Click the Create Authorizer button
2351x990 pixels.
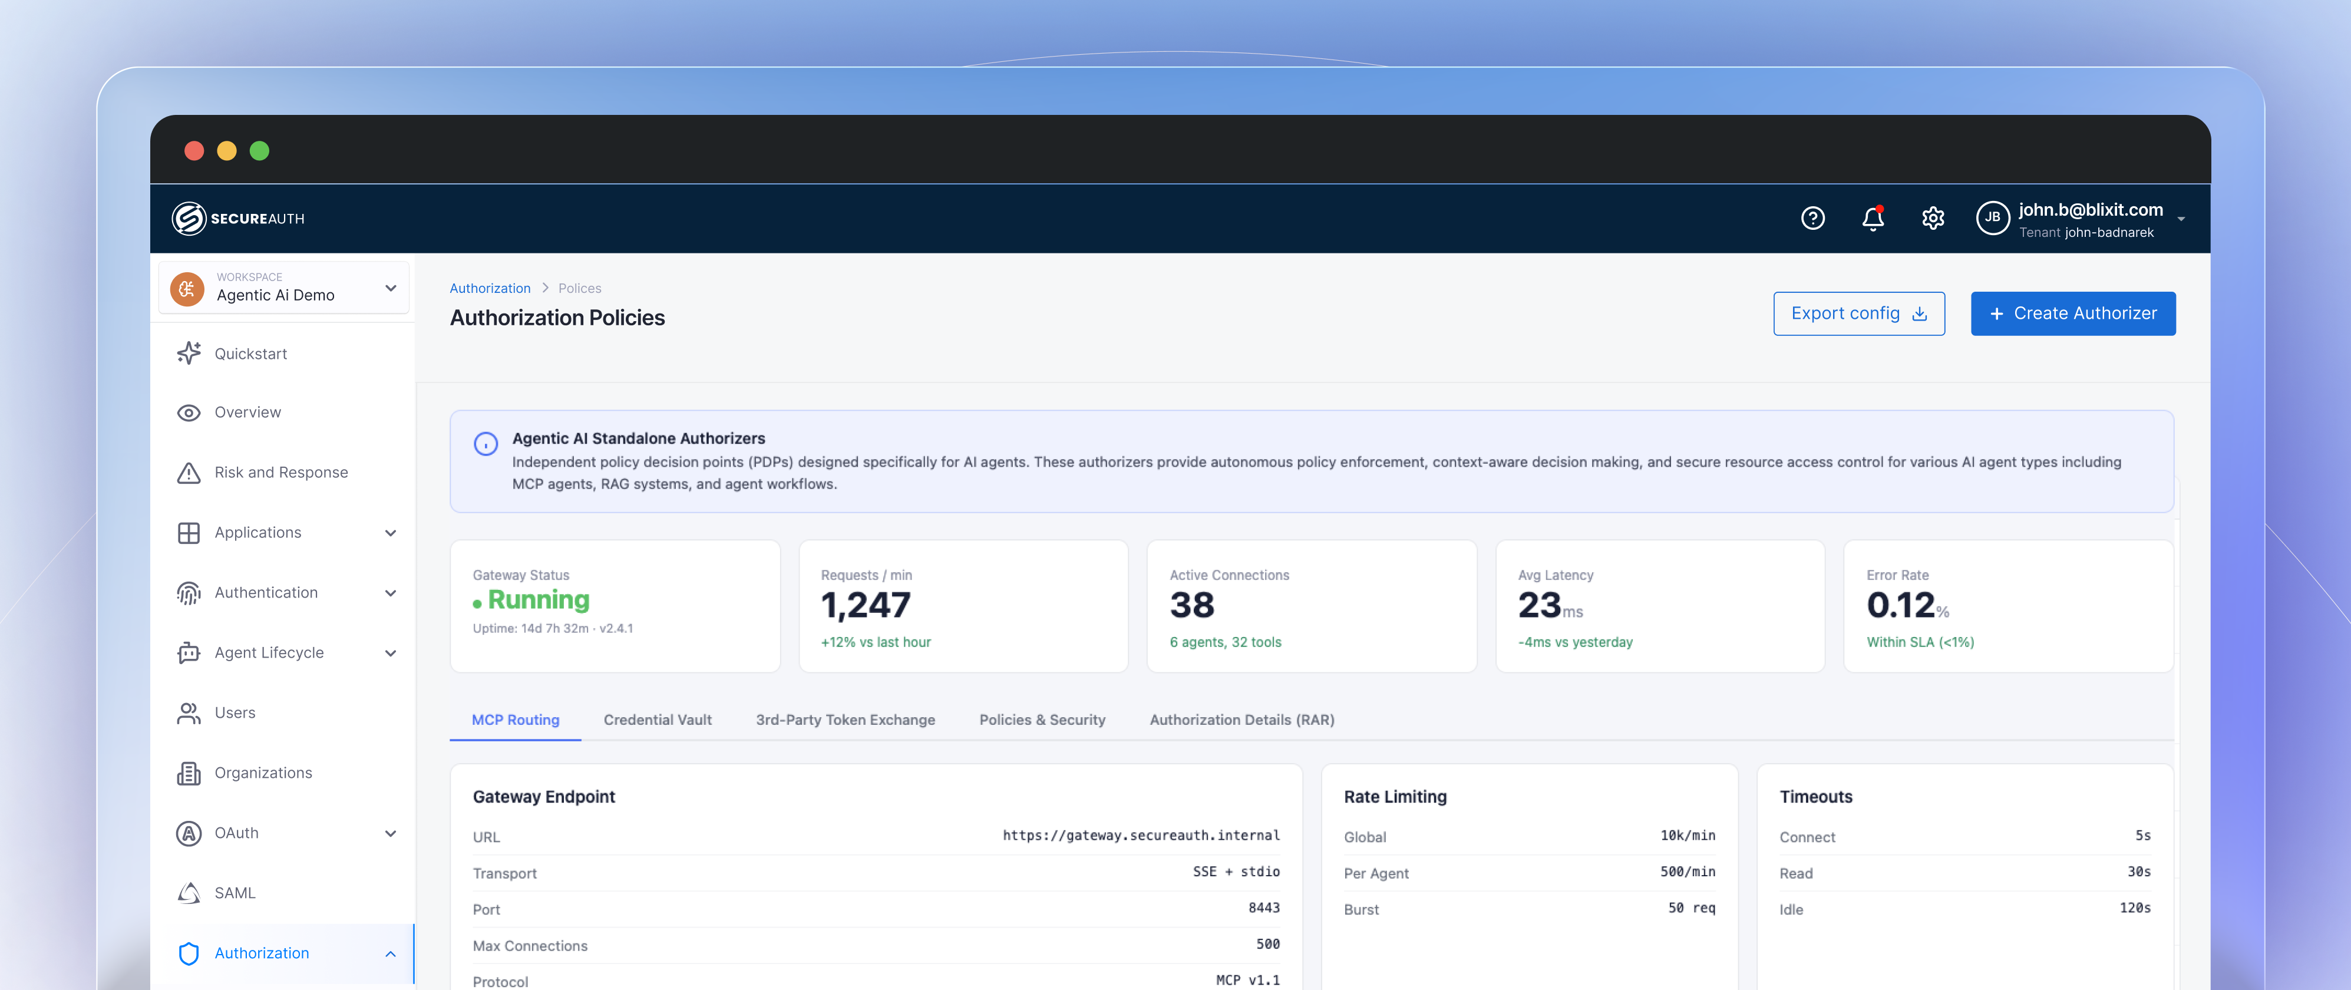pos(2073,313)
